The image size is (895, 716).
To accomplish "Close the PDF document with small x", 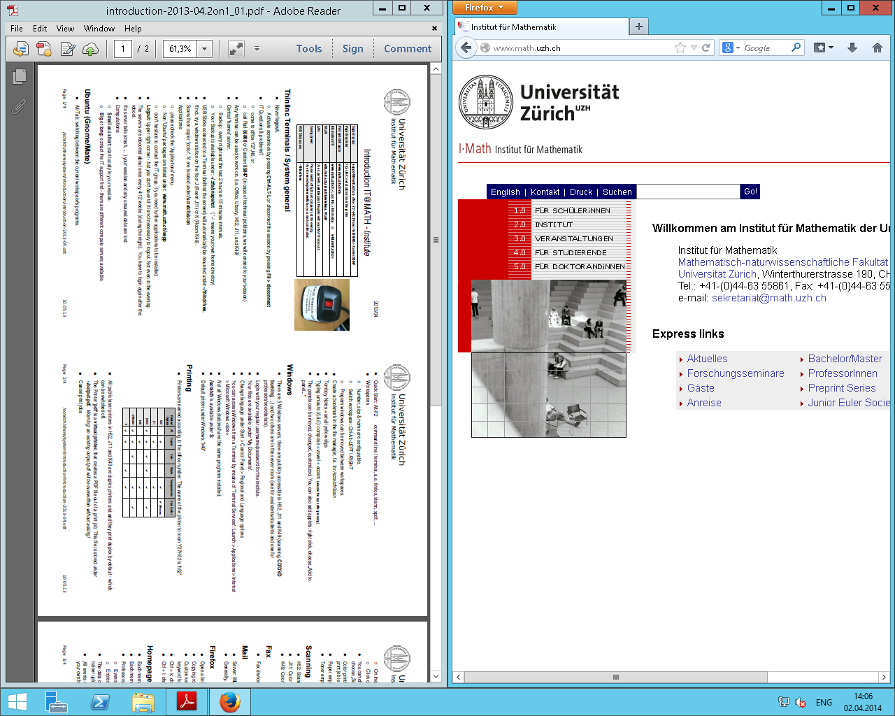I will [x=434, y=29].
